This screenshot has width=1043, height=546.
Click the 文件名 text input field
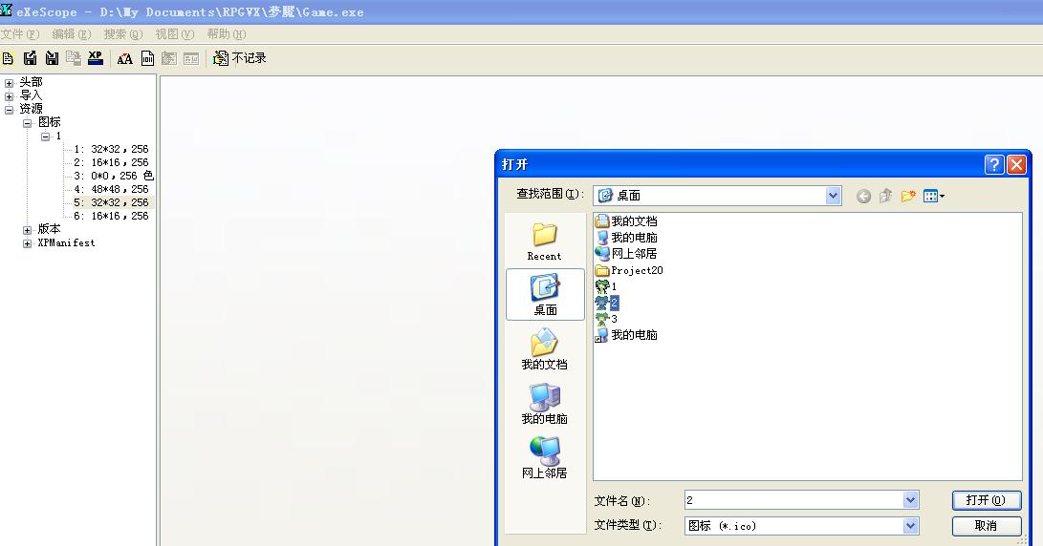(793, 500)
